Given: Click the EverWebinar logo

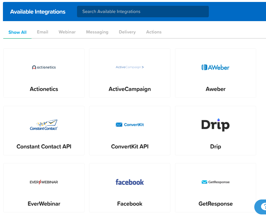Looking at the screenshot, I should 44,182.
